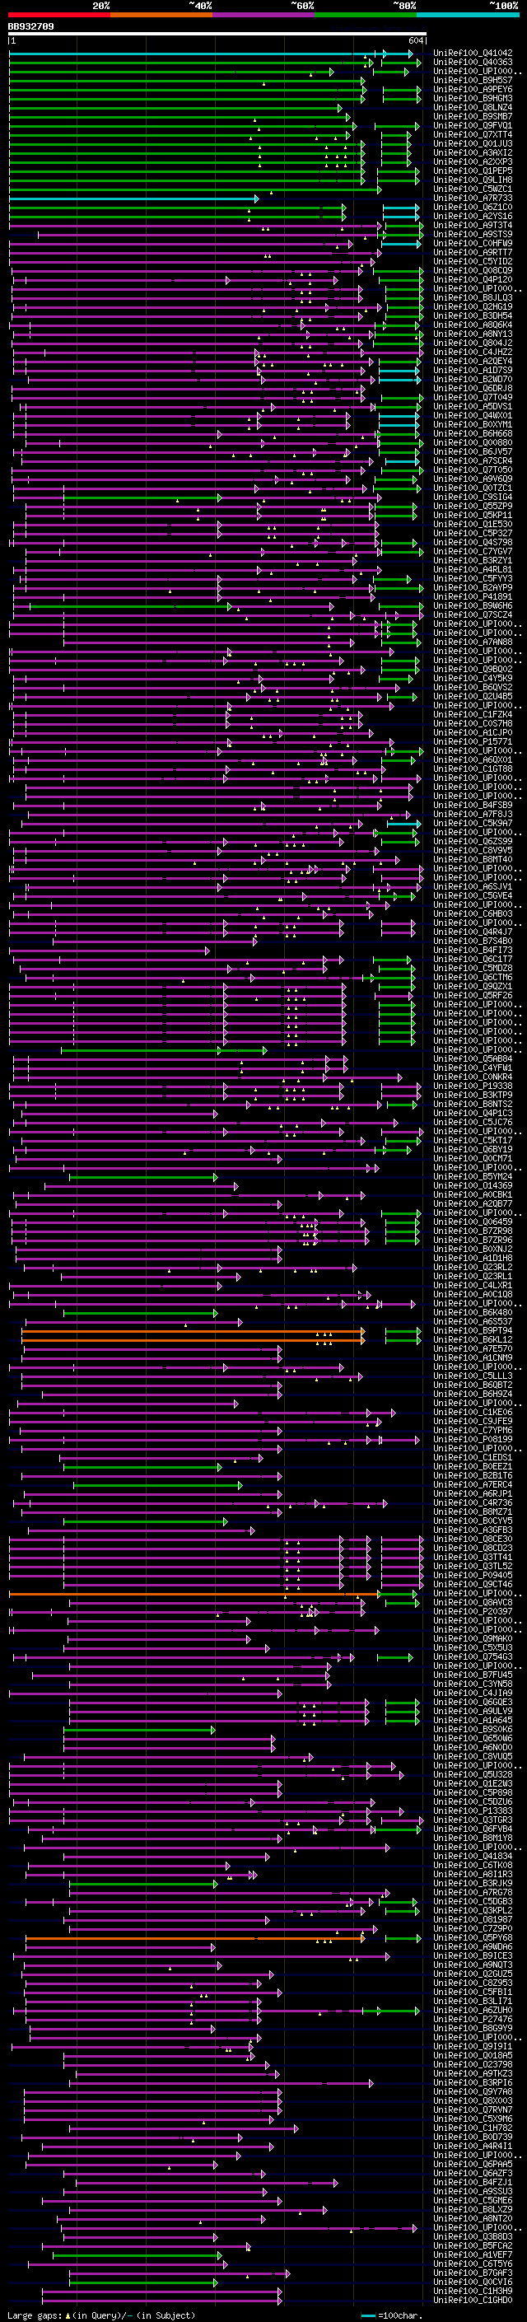This screenshot has width=527, height=2322.
Task: Open hit UniRef100_Q40363
Action: coord(473,63)
